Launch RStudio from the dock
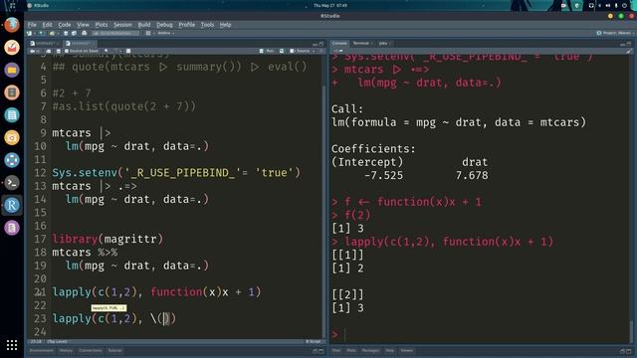Image resolution: width=637 pixels, height=358 pixels. [12, 206]
